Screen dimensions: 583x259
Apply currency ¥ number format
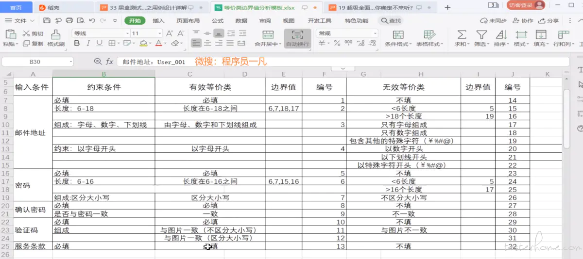point(322,43)
